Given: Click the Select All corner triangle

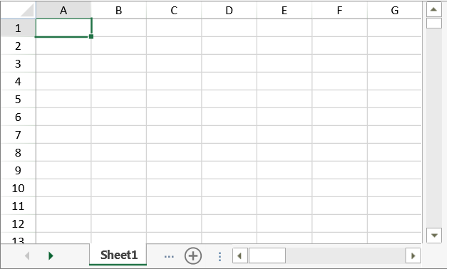Looking at the screenshot, I should coord(28,10).
